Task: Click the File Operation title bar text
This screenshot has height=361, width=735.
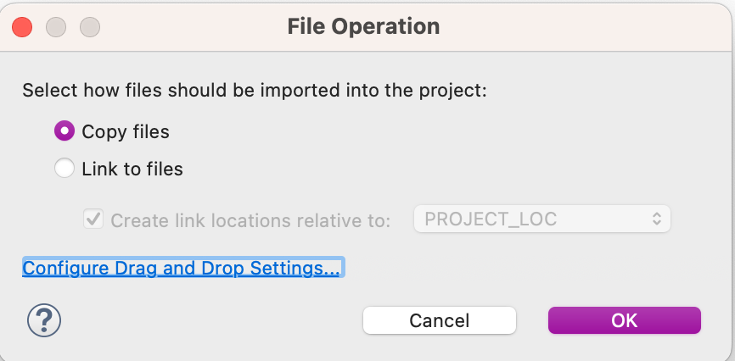Action: point(363,26)
